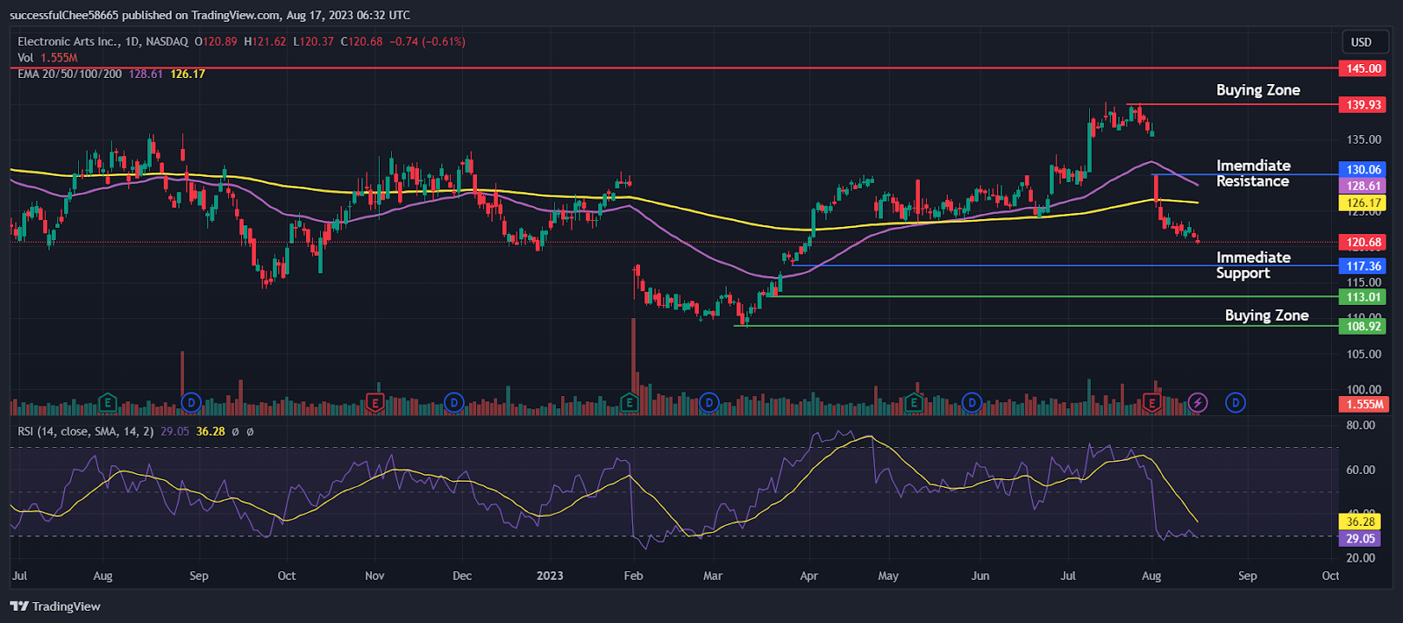
Task: Open the red earnings marker near Aug 2023
Action: (x=1152, y=403)
